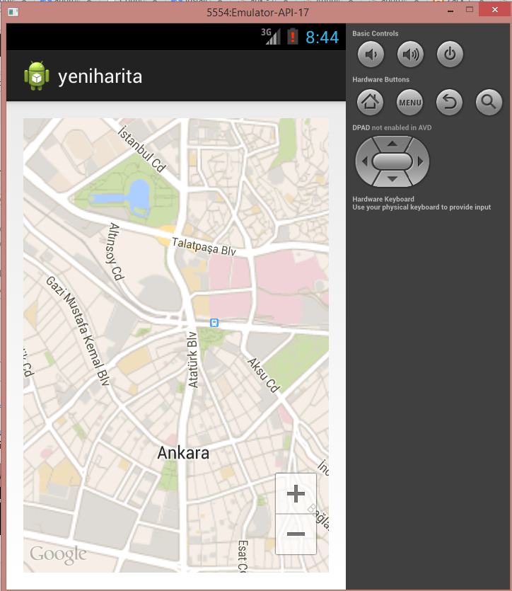This screenshot has height=591, width=512.
Task: Close the emulator window
Action: pos(495,10)
